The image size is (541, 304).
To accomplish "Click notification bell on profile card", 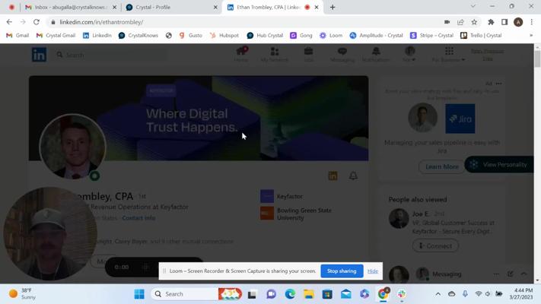I will (x=353, y=176).
